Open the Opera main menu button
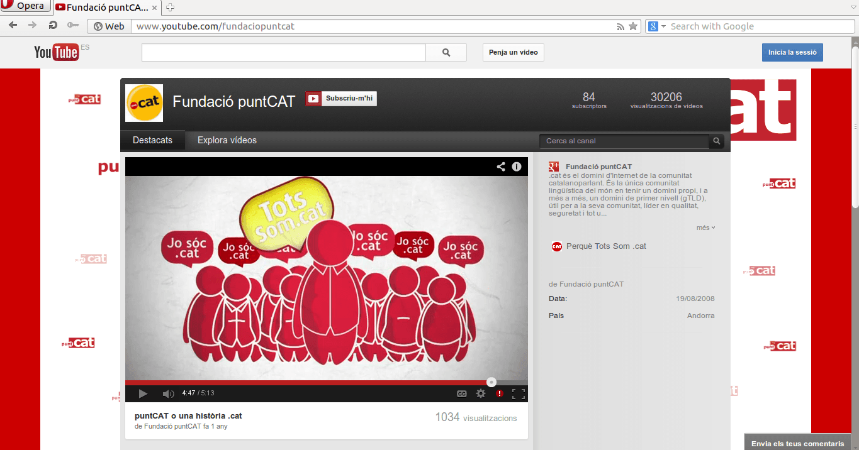 25,6
